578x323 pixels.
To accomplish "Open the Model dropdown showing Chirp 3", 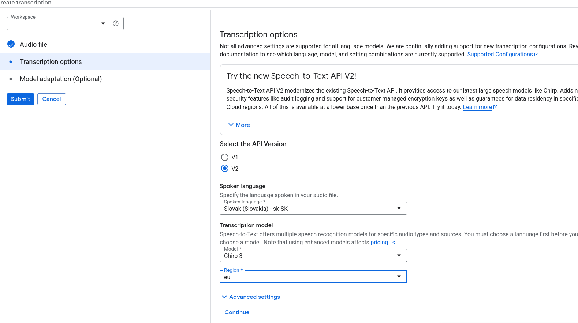I will (313, 256).
